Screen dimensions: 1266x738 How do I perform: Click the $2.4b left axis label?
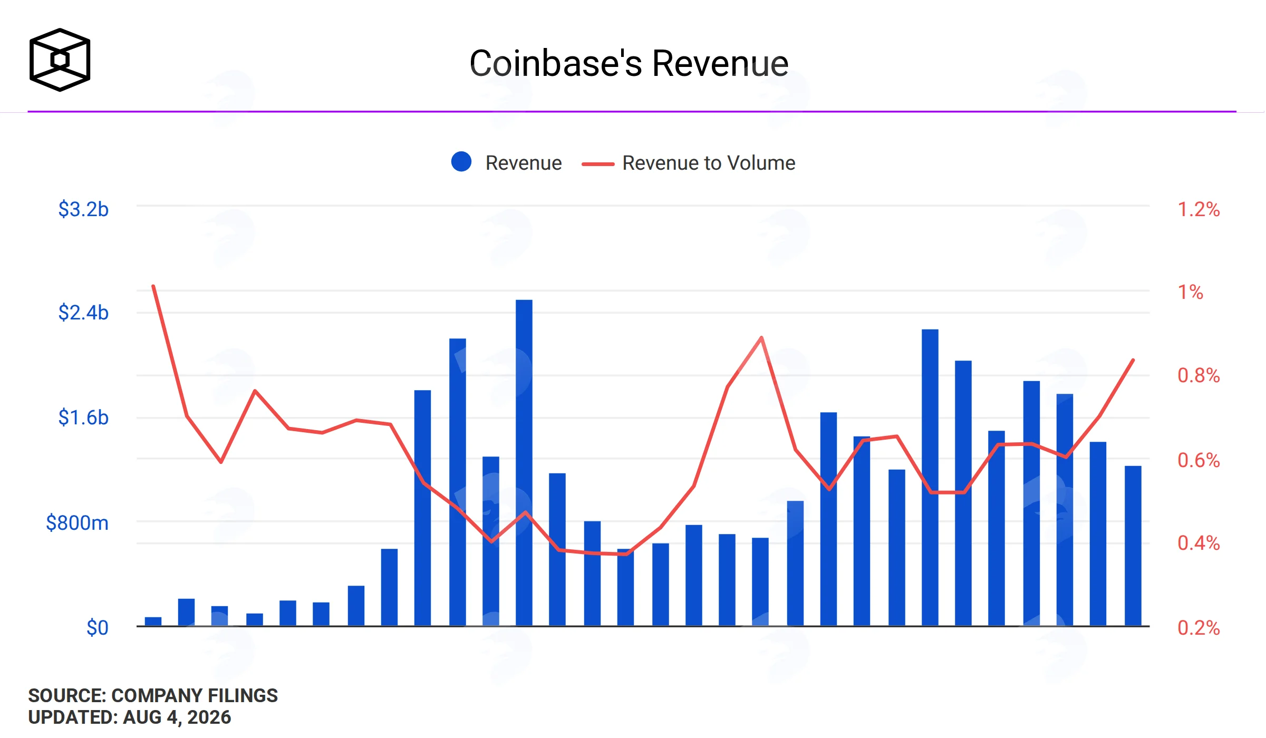pyautogui.click(x=83, y=313)
